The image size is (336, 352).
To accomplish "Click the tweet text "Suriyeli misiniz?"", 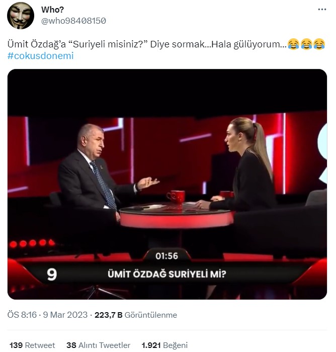I will tap(108, 44).
